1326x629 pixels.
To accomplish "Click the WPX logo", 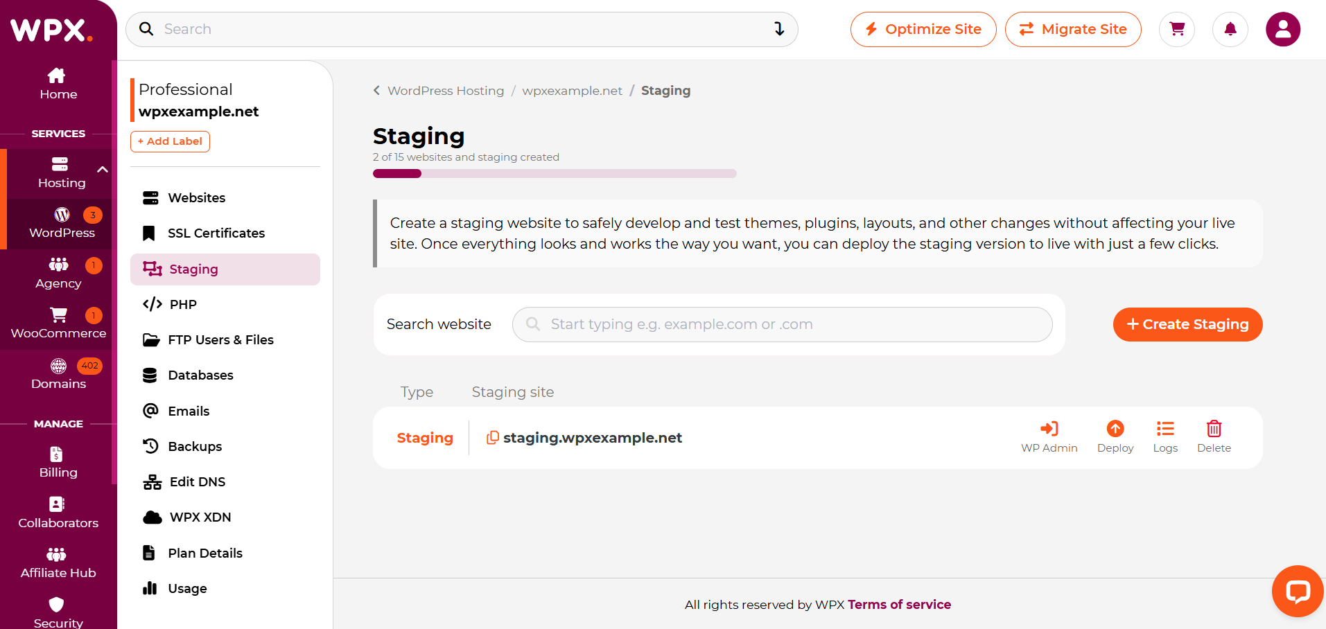I will [x=51, y=30].
